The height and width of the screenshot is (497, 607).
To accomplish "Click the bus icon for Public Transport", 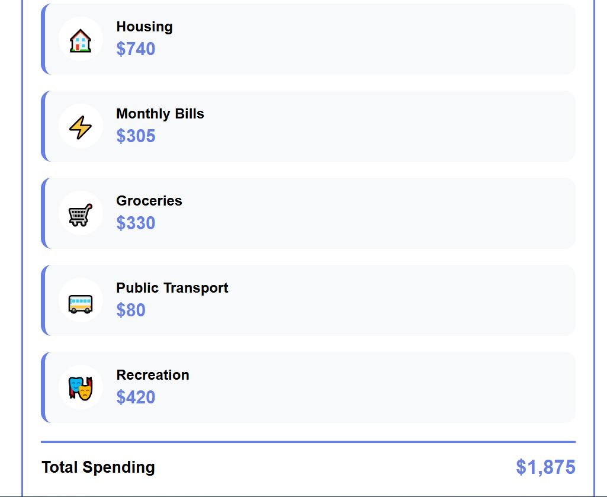I will coord(81,302).
